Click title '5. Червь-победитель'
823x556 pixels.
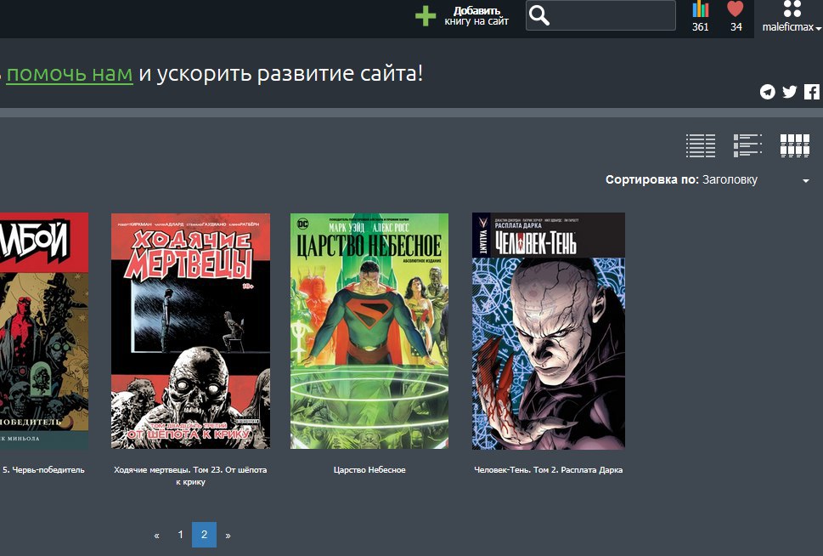click(x=43, y=470)
